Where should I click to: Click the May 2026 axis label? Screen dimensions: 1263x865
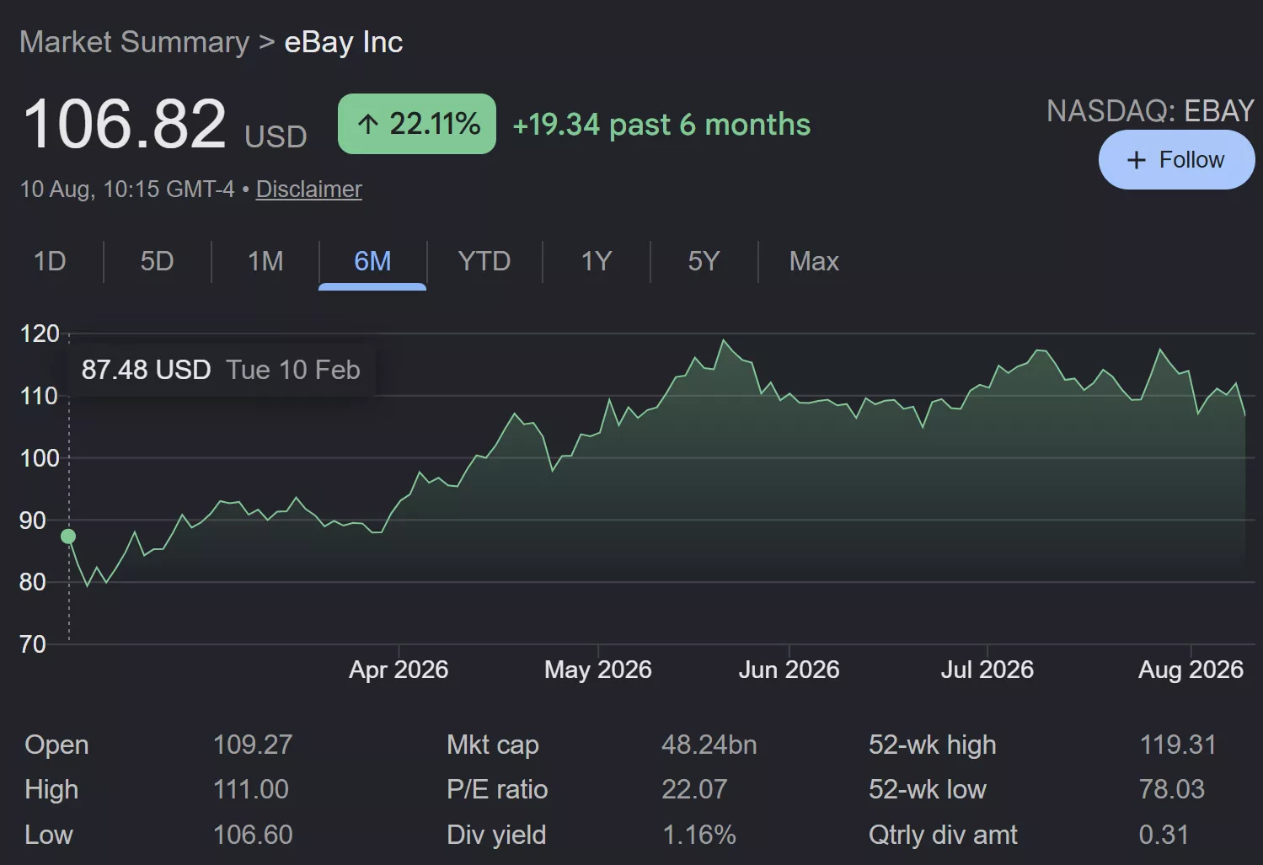tap(598, 670)
